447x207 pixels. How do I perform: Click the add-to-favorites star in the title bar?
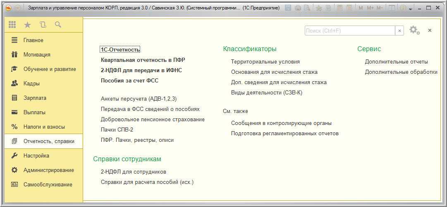point(319,8)
